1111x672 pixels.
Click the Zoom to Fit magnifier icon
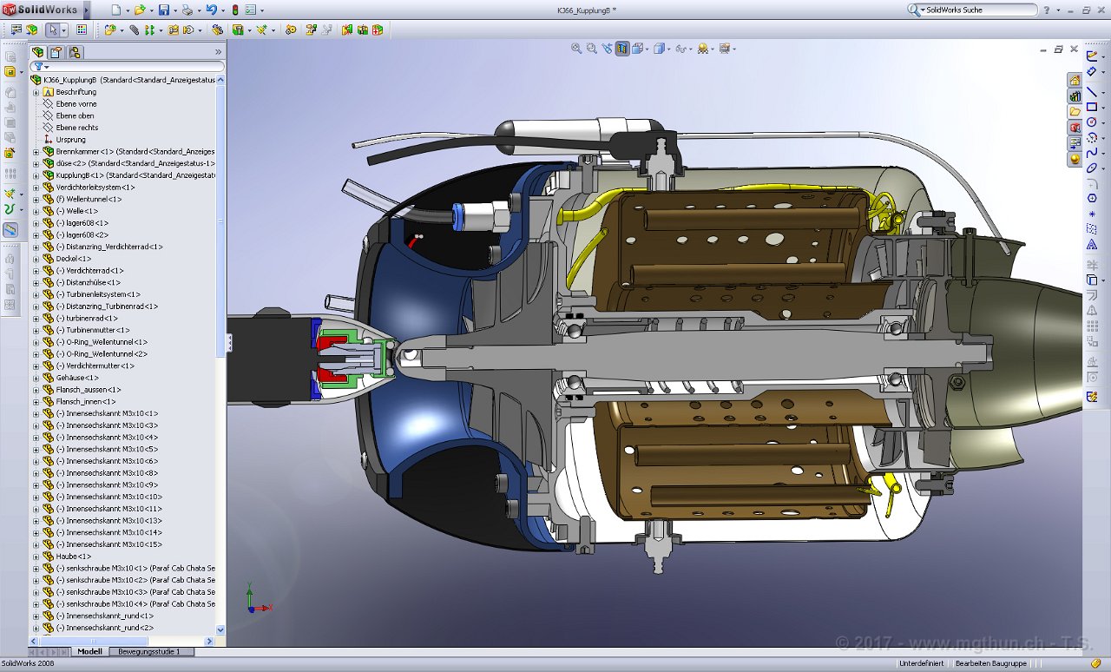click(x=575, y=49)
